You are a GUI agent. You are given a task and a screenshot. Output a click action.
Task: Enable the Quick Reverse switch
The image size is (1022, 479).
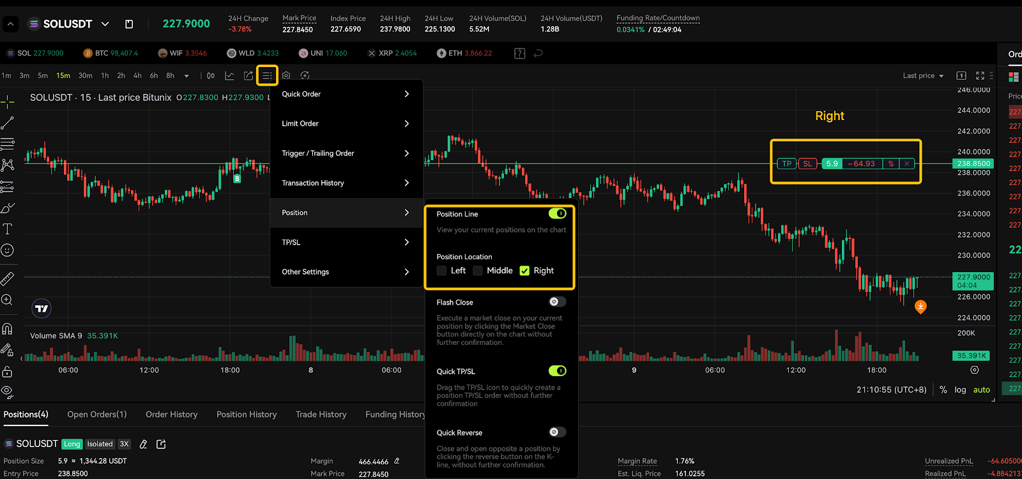click(x=558, y=432)
